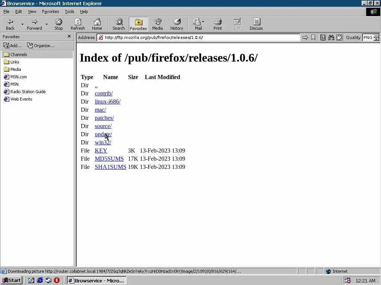Open the Tools menu
Image resolution: width=381 pixels, height=285 pixels.
pyautogui.click(x=69, y=12)
